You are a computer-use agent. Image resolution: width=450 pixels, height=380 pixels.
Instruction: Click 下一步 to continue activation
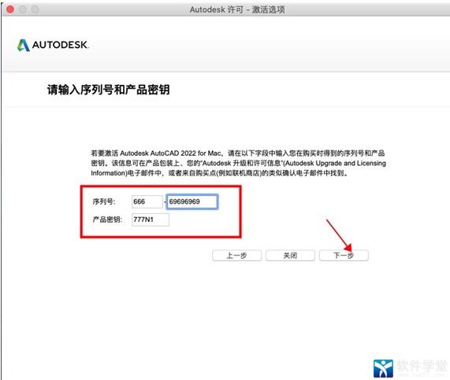344,256
